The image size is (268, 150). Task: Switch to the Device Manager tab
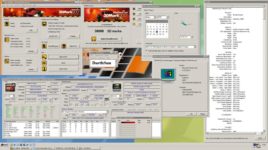tap(166, 61)
